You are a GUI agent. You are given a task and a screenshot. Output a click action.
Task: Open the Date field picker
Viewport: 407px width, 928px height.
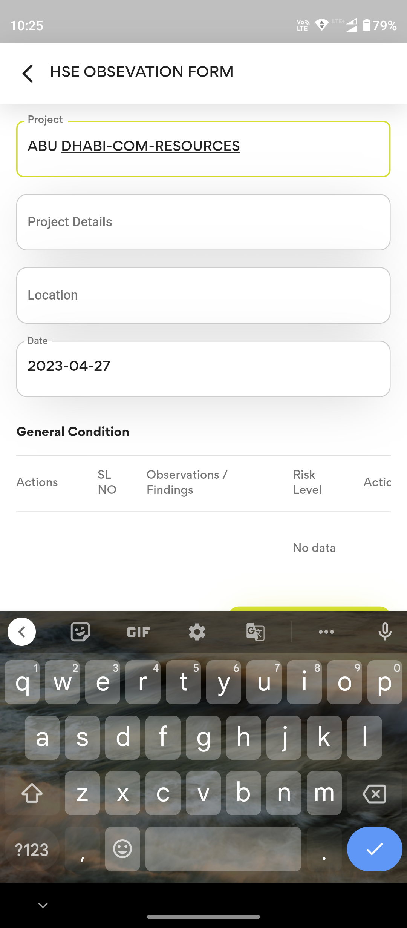coord(203,369)
